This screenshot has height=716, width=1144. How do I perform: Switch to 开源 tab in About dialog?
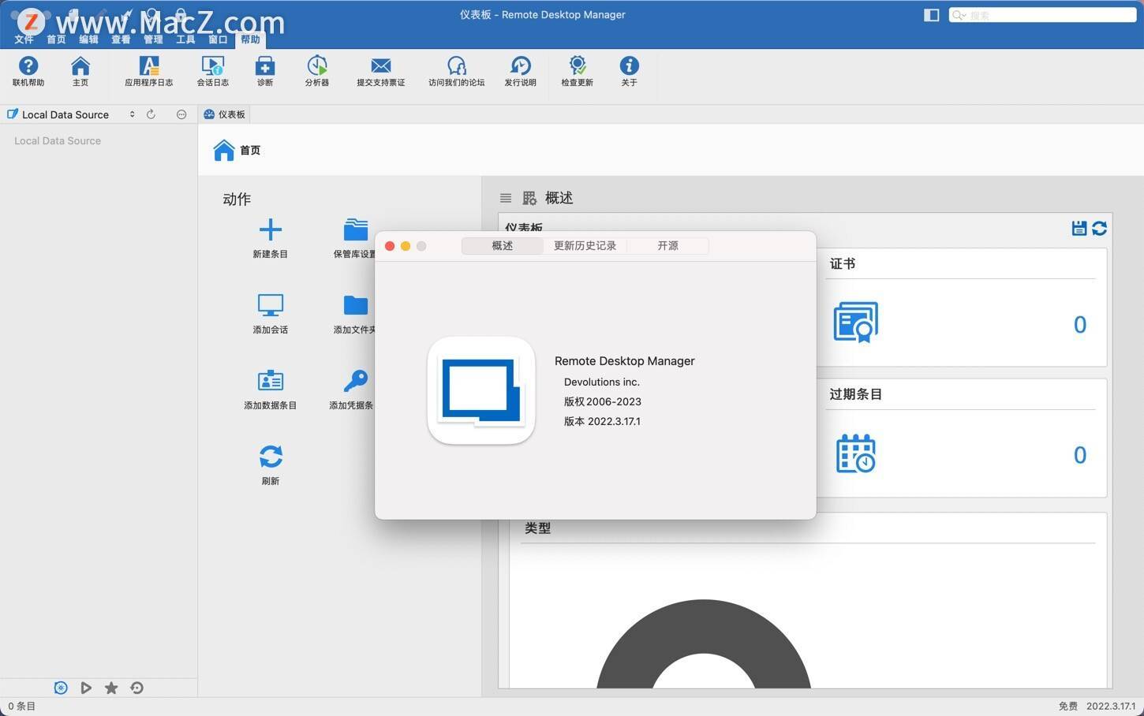pos(667,246)
